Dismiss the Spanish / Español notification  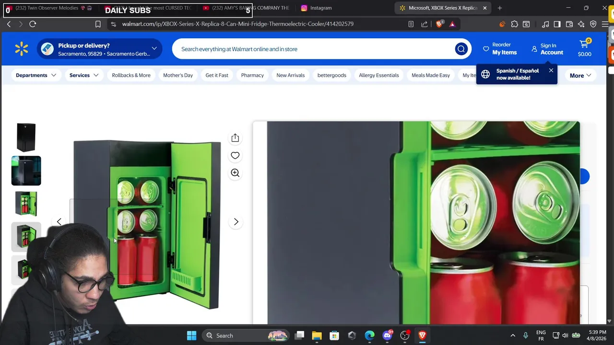pos(551,70)
